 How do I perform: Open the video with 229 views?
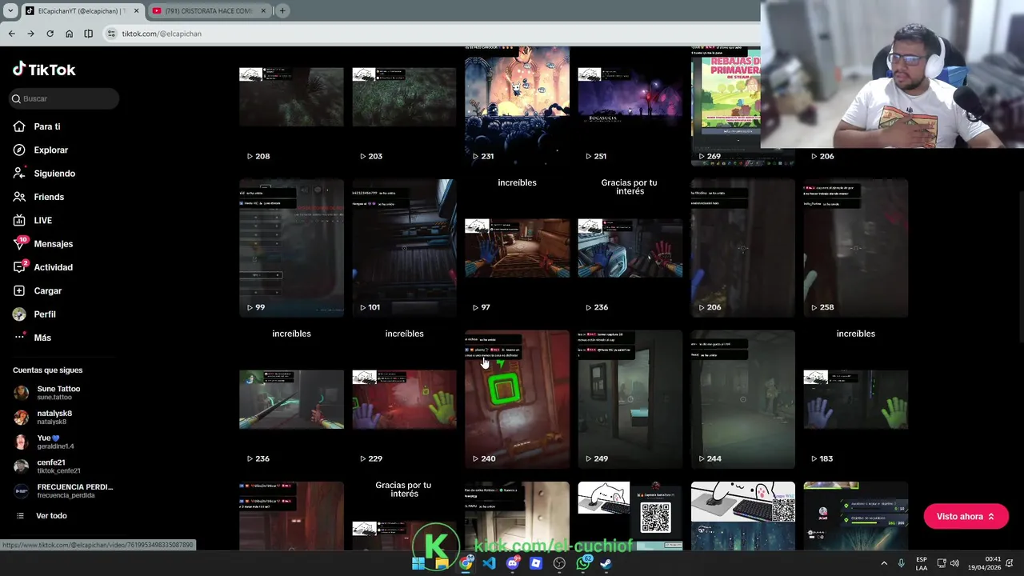pos(404,399)
